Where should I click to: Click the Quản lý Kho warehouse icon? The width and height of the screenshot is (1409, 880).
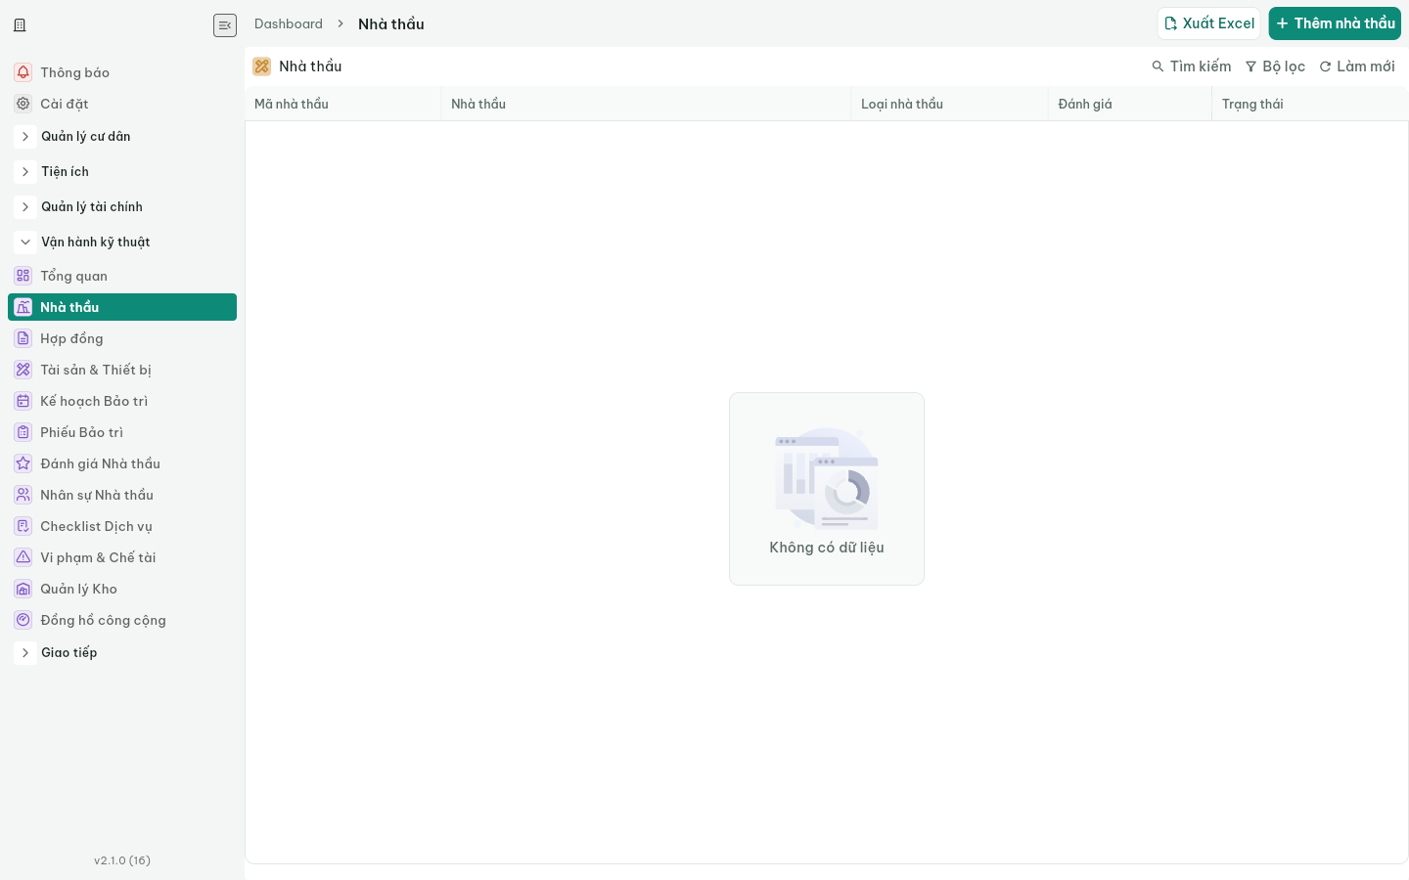tap(23, 589)
